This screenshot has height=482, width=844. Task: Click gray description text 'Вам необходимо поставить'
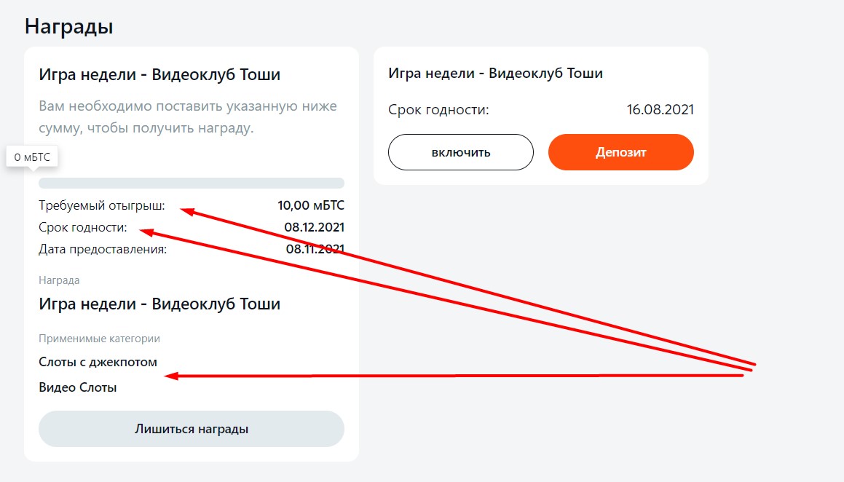(130, 106)
